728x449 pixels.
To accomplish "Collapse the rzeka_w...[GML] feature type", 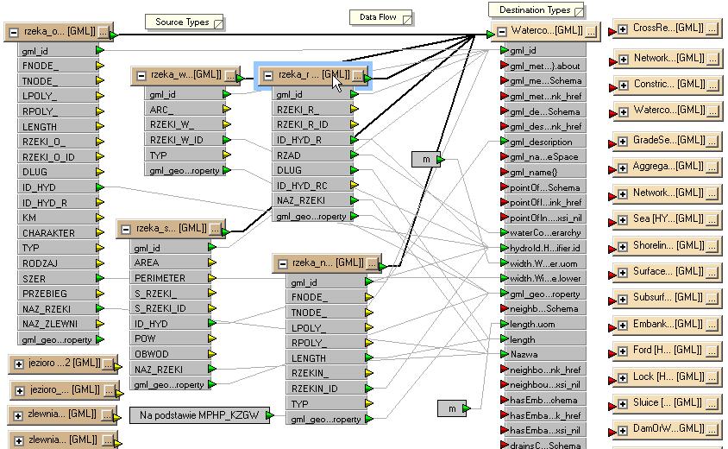I will click(141, 75).
